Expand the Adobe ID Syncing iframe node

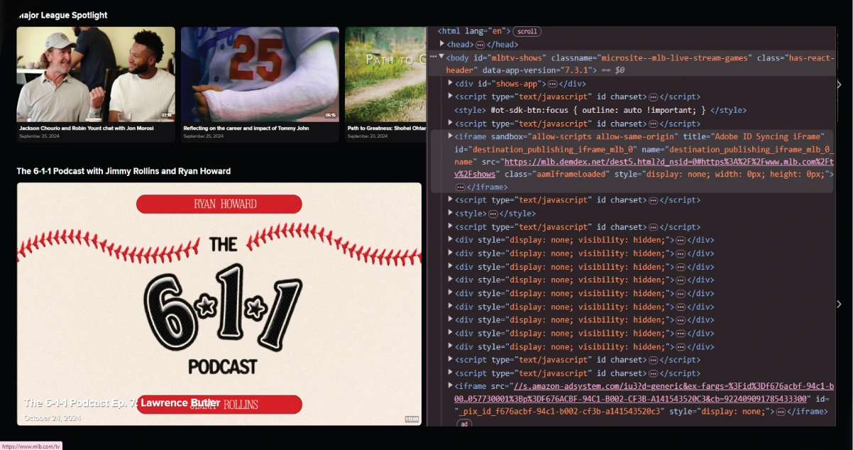click(x=450, y=136)
